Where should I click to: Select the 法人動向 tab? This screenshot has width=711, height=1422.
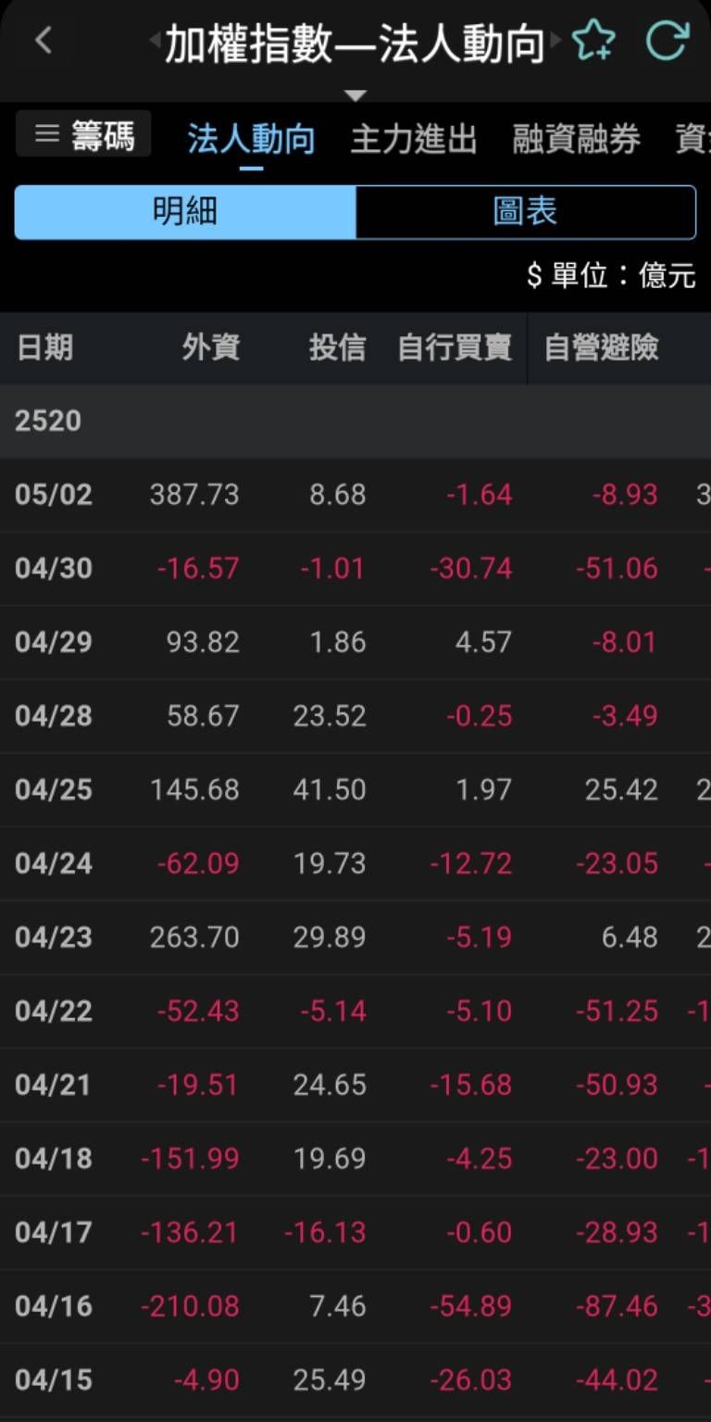click(x=251, y=139)
